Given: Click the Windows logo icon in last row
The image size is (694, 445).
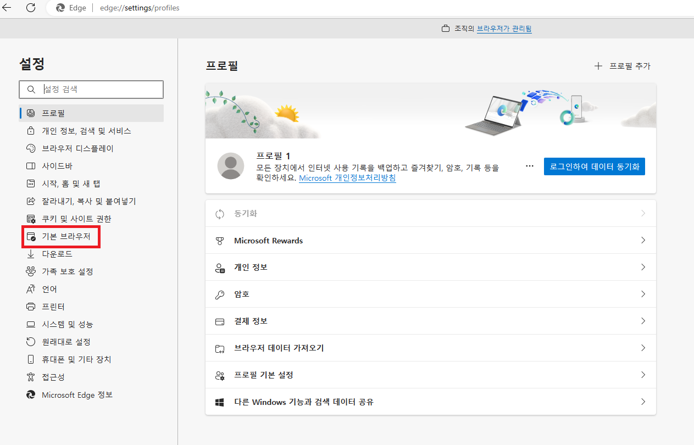Looking at the screenshot, I should pos(220,402).
